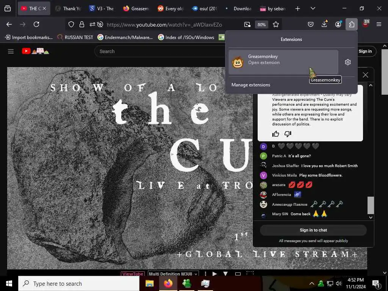
Task: Click 'Manage extensions' in the panel
Action: [251, 84]
